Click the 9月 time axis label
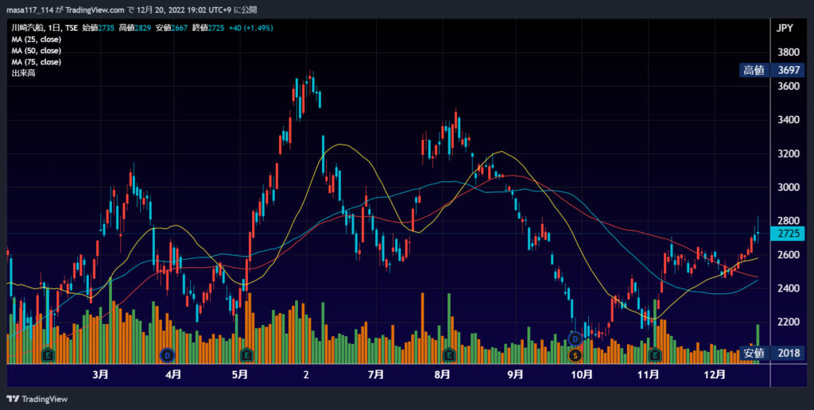Screen dimensions: 814x410 click(x=515, y=374)
